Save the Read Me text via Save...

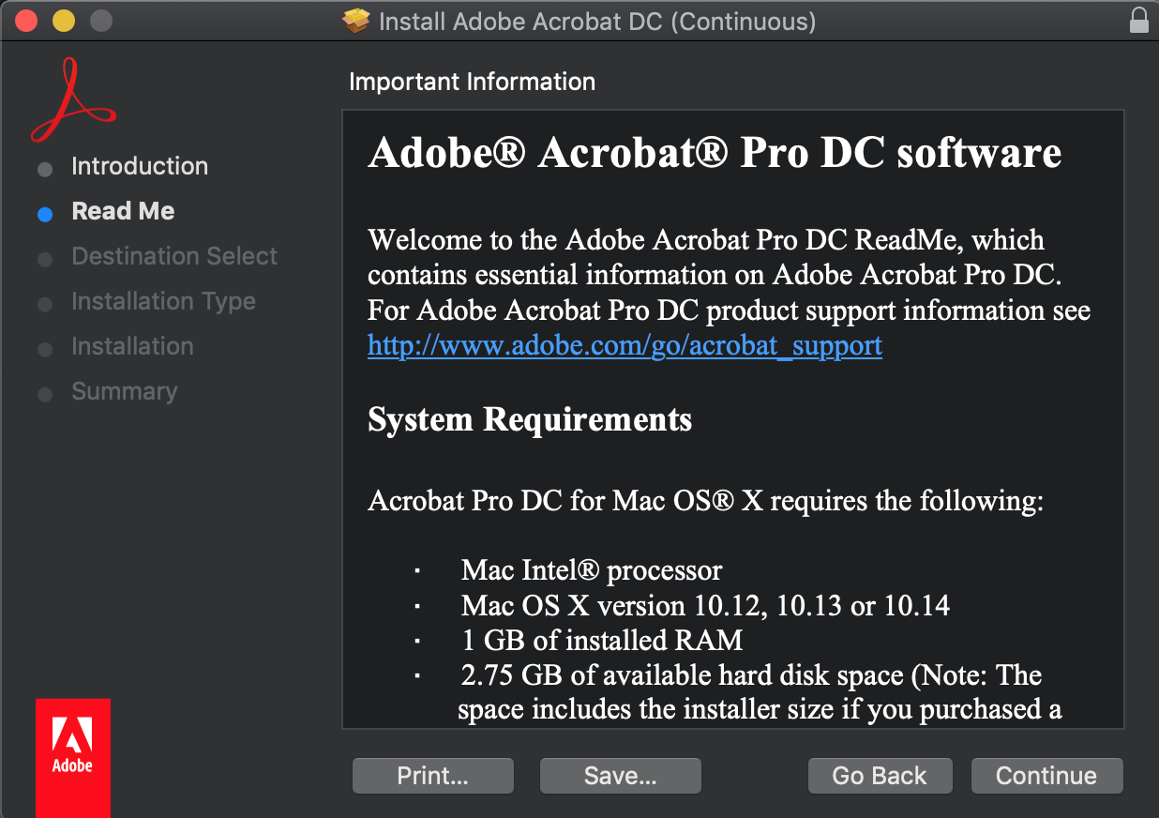pos(620,776)
